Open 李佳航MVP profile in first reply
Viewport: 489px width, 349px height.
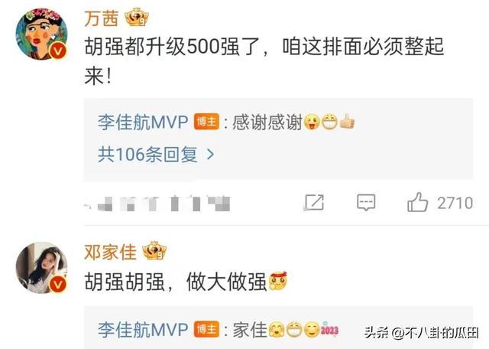(143, 122)
